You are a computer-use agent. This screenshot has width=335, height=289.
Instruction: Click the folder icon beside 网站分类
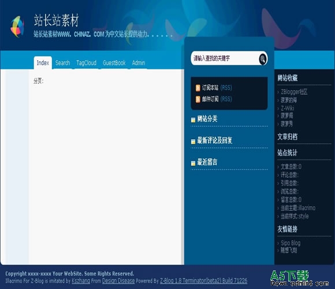pos(193,120)
